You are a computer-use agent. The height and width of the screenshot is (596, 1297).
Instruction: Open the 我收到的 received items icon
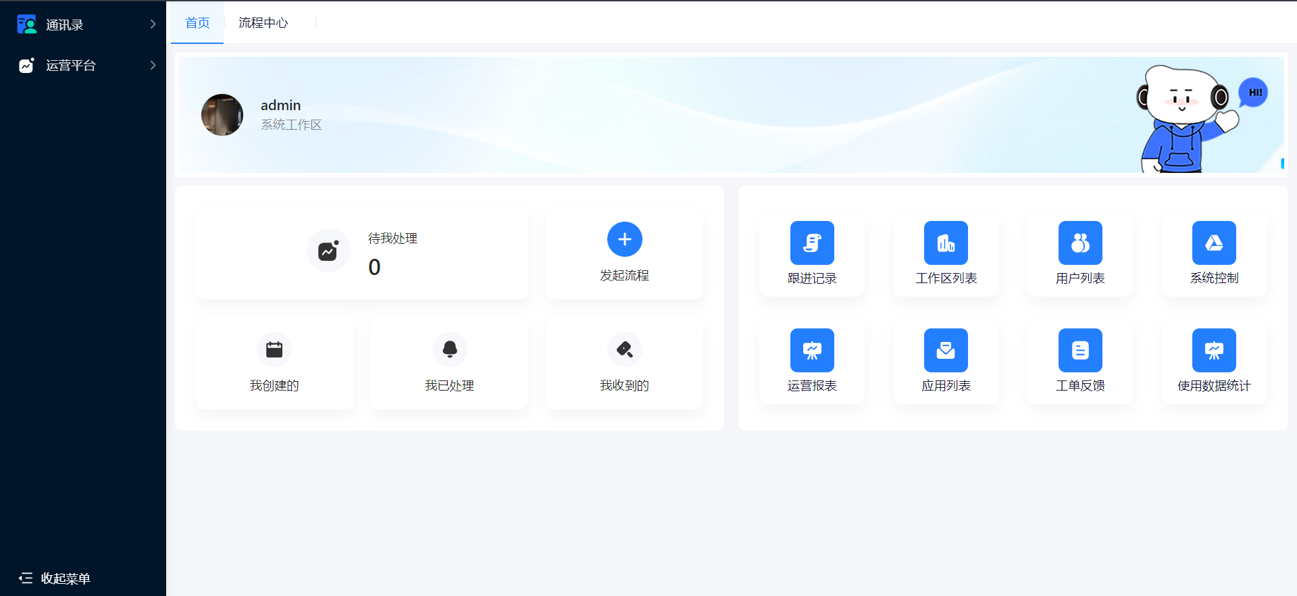coord(624,350)
